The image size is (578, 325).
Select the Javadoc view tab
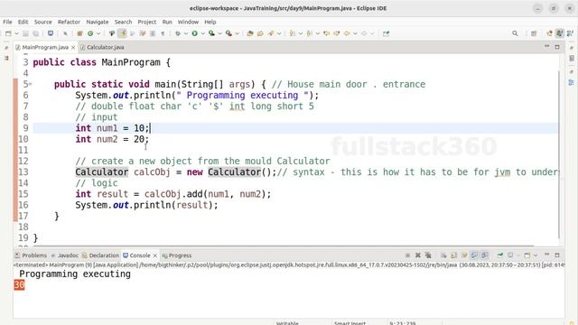click(65, 255)
